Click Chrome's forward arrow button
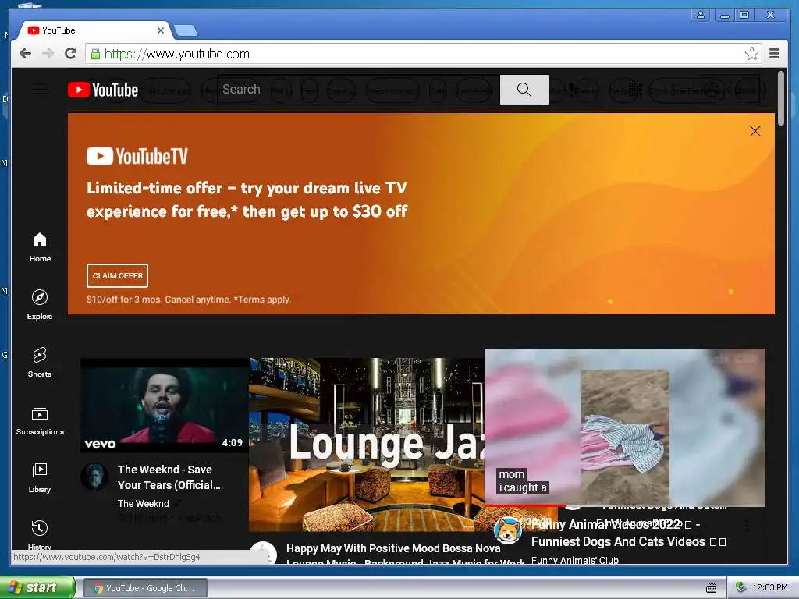 (x=48, y=54)
